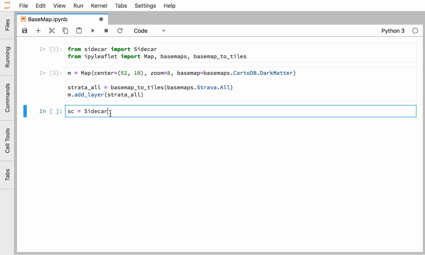Click the import cell with 'from sidecar import Sidecar'
The width and height of the screenshot is (425, 255).
pos(241,53)
